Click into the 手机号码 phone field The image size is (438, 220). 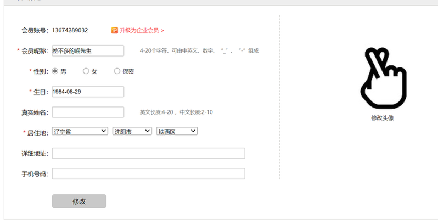(148, 174)
